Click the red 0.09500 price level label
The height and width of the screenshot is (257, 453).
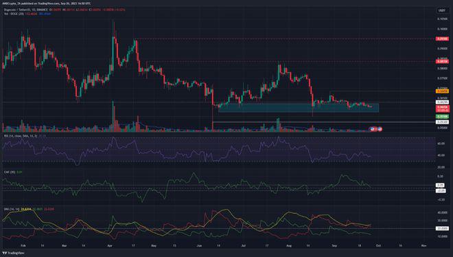coord(442,38)
